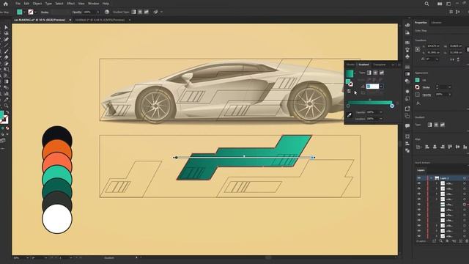The image size is (469, 264).
Task: Open the Comments panel speech bubble icon
Action: pos(407,126)
